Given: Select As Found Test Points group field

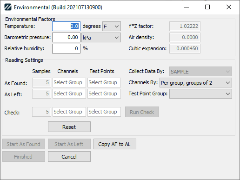Looking at the screenshot, I should pyautogui.click(x=104, y=82).
